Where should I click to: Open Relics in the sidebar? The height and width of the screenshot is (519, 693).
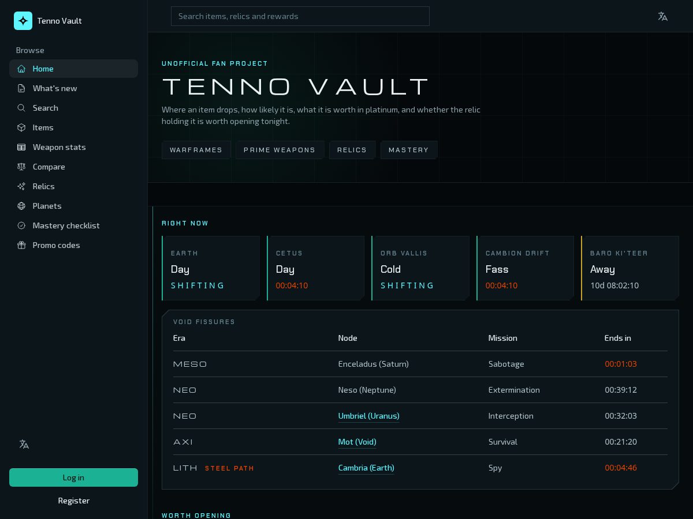point(73,186)
